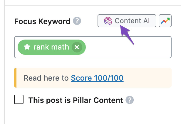Click the 'This post is Pillar Content' label

pyautogui.click(x=76, y=101)
